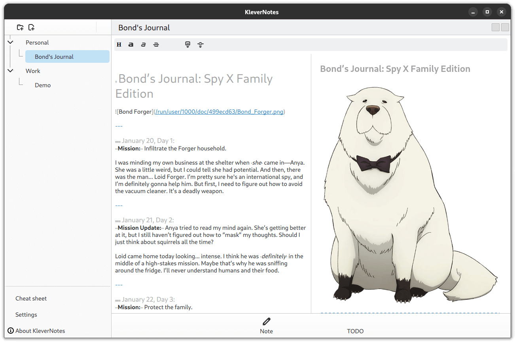Select the Demo note in the tree

[x=43, y=85]
